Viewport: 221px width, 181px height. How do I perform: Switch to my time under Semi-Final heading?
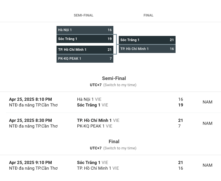[120, 85]
